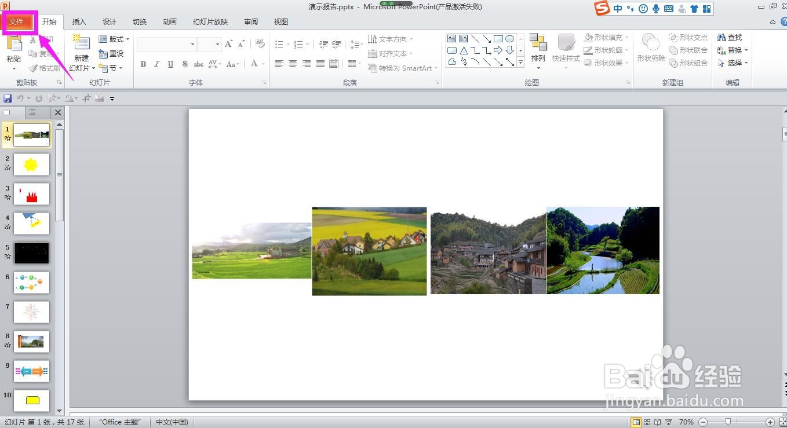Click the Redo/Repeat icon in quick toolbar
787x428 pixels.
point(39,98)
